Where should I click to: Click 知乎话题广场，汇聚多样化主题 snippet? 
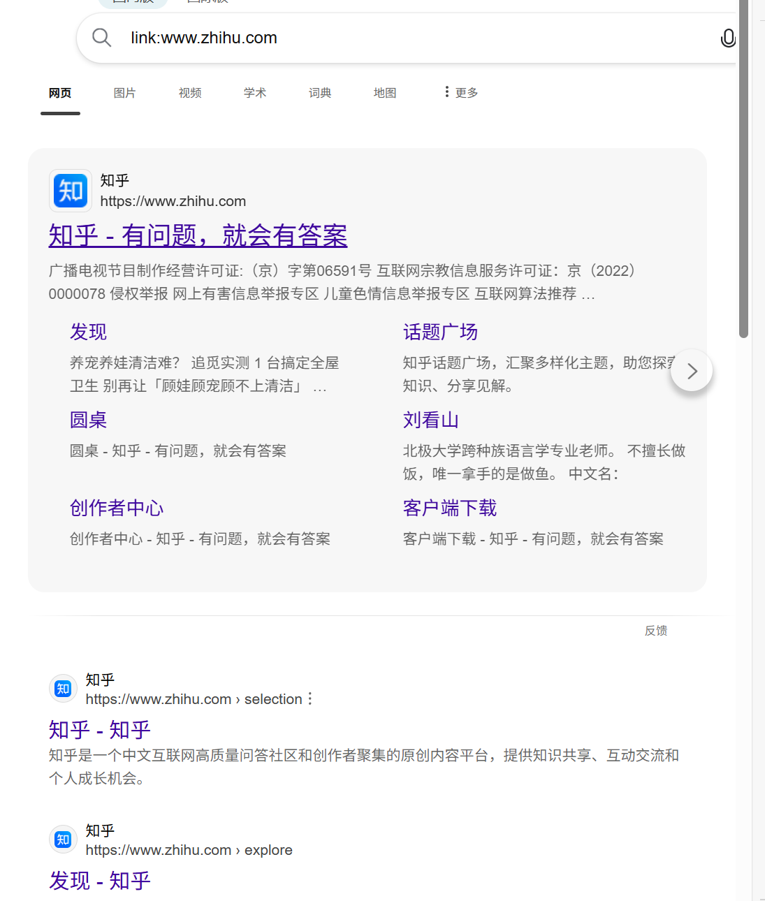pos(539,374)
